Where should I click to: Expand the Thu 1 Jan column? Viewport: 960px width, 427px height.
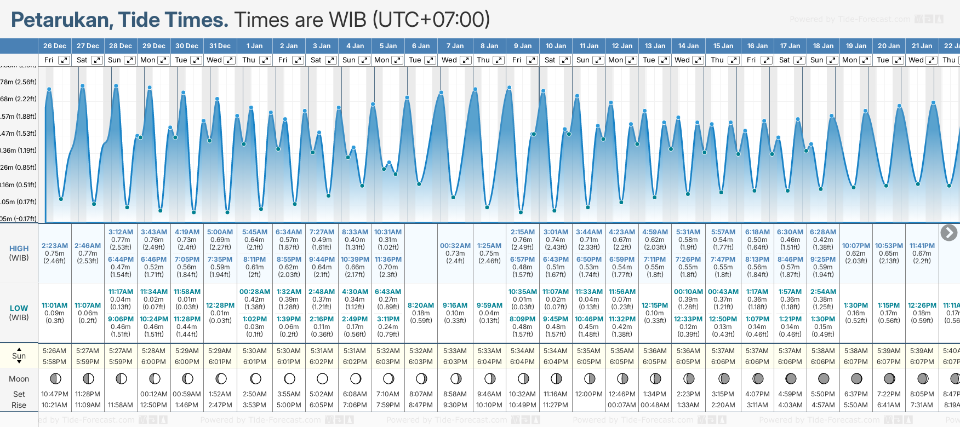[265, 60]
